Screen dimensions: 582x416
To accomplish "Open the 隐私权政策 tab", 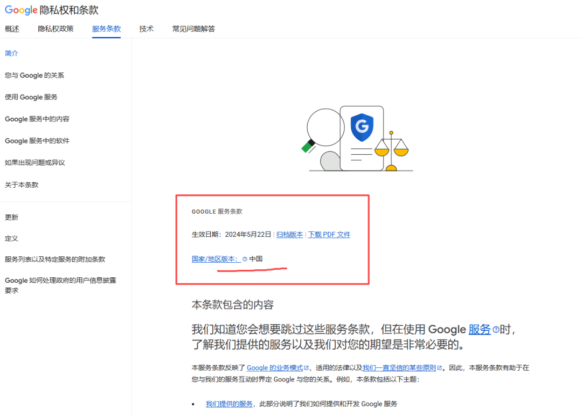I will pyautogui.click(x=56, y=29).
